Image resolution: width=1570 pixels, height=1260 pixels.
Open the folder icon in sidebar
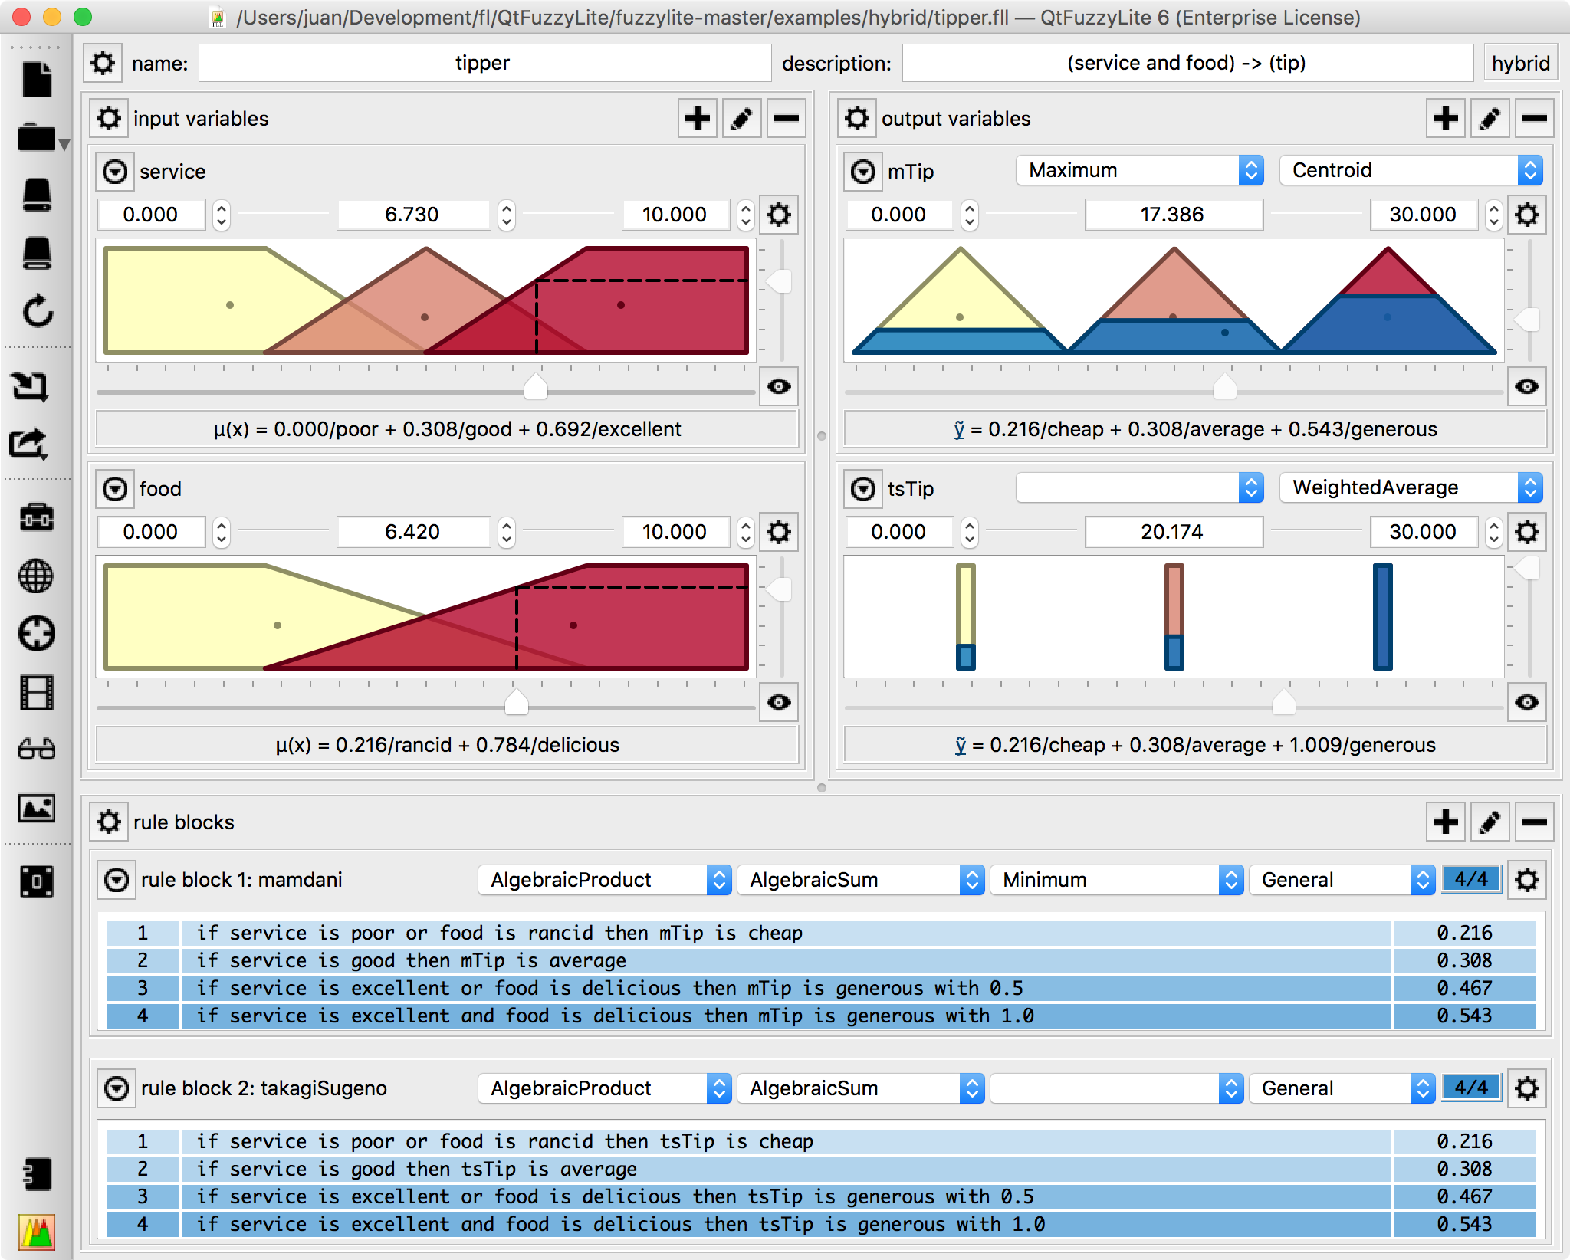37,139
